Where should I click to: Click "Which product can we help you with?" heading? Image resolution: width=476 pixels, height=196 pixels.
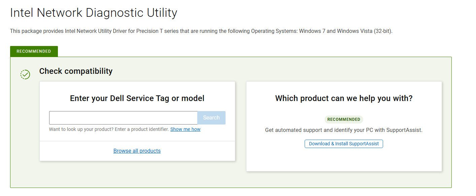(x=344, y=98)
